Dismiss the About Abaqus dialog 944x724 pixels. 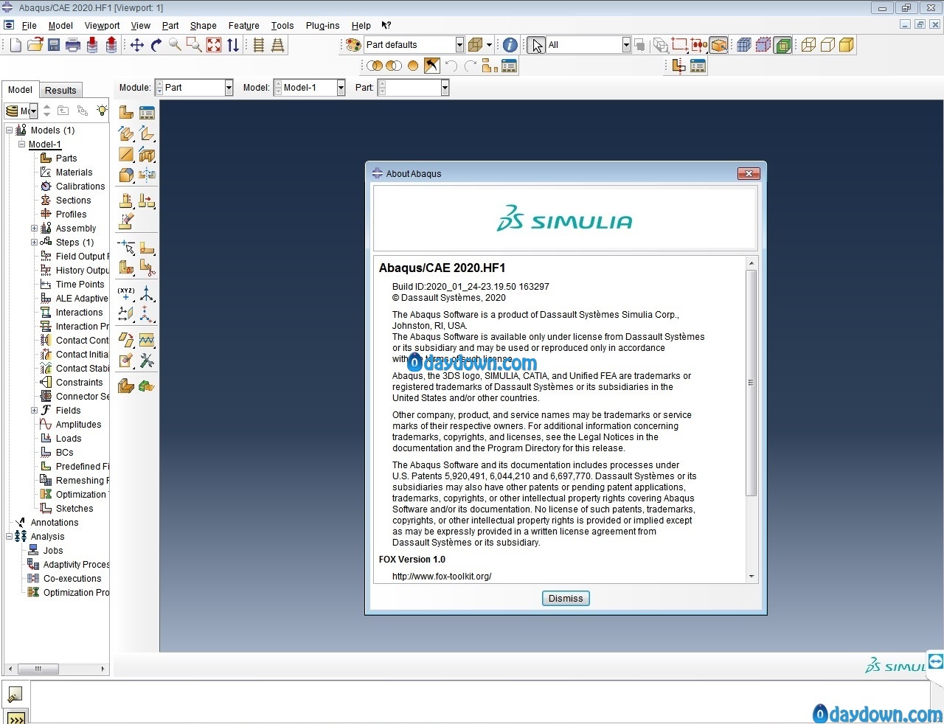566,599
